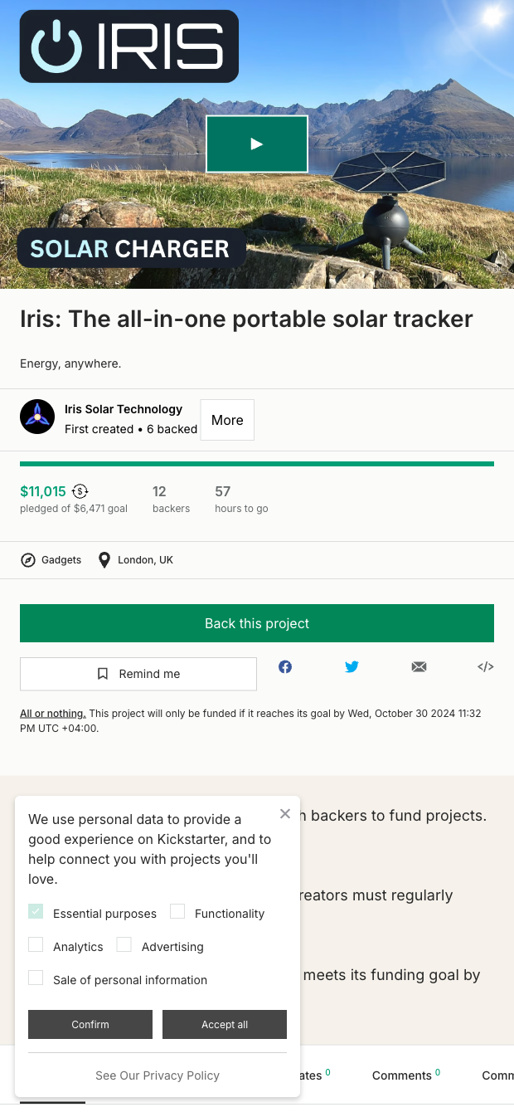This screenshot has width=514, height=1112.
Task: Share project on Twitter
Action: pos(352,666)
